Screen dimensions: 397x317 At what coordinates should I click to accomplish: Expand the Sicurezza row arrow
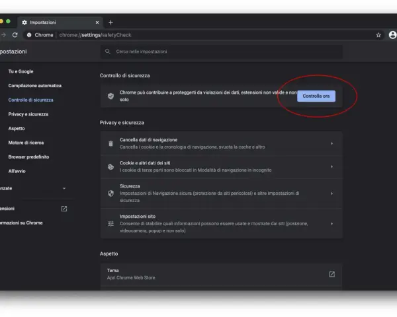click(x=331, y=194)
